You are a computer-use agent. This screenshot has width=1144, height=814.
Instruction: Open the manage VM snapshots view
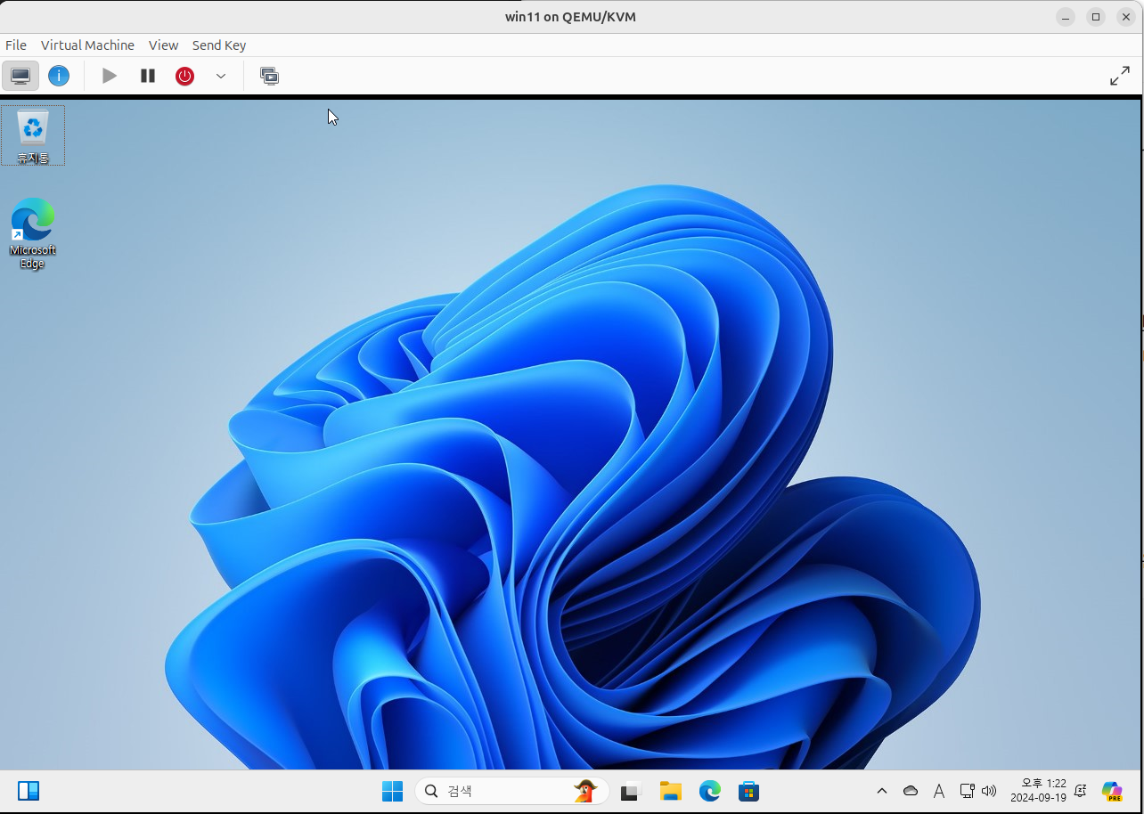coord(269,76)
